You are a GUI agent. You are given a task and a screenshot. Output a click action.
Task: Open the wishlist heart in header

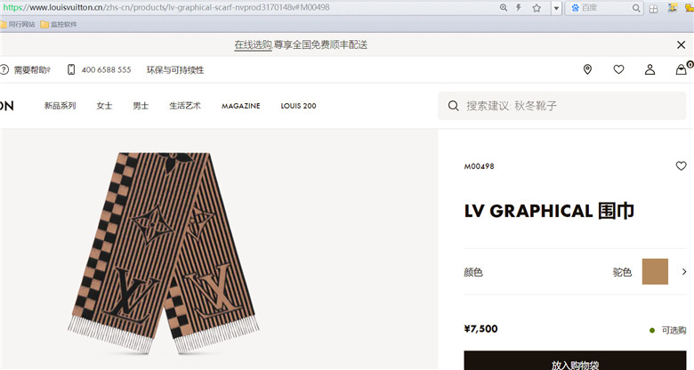618,69
